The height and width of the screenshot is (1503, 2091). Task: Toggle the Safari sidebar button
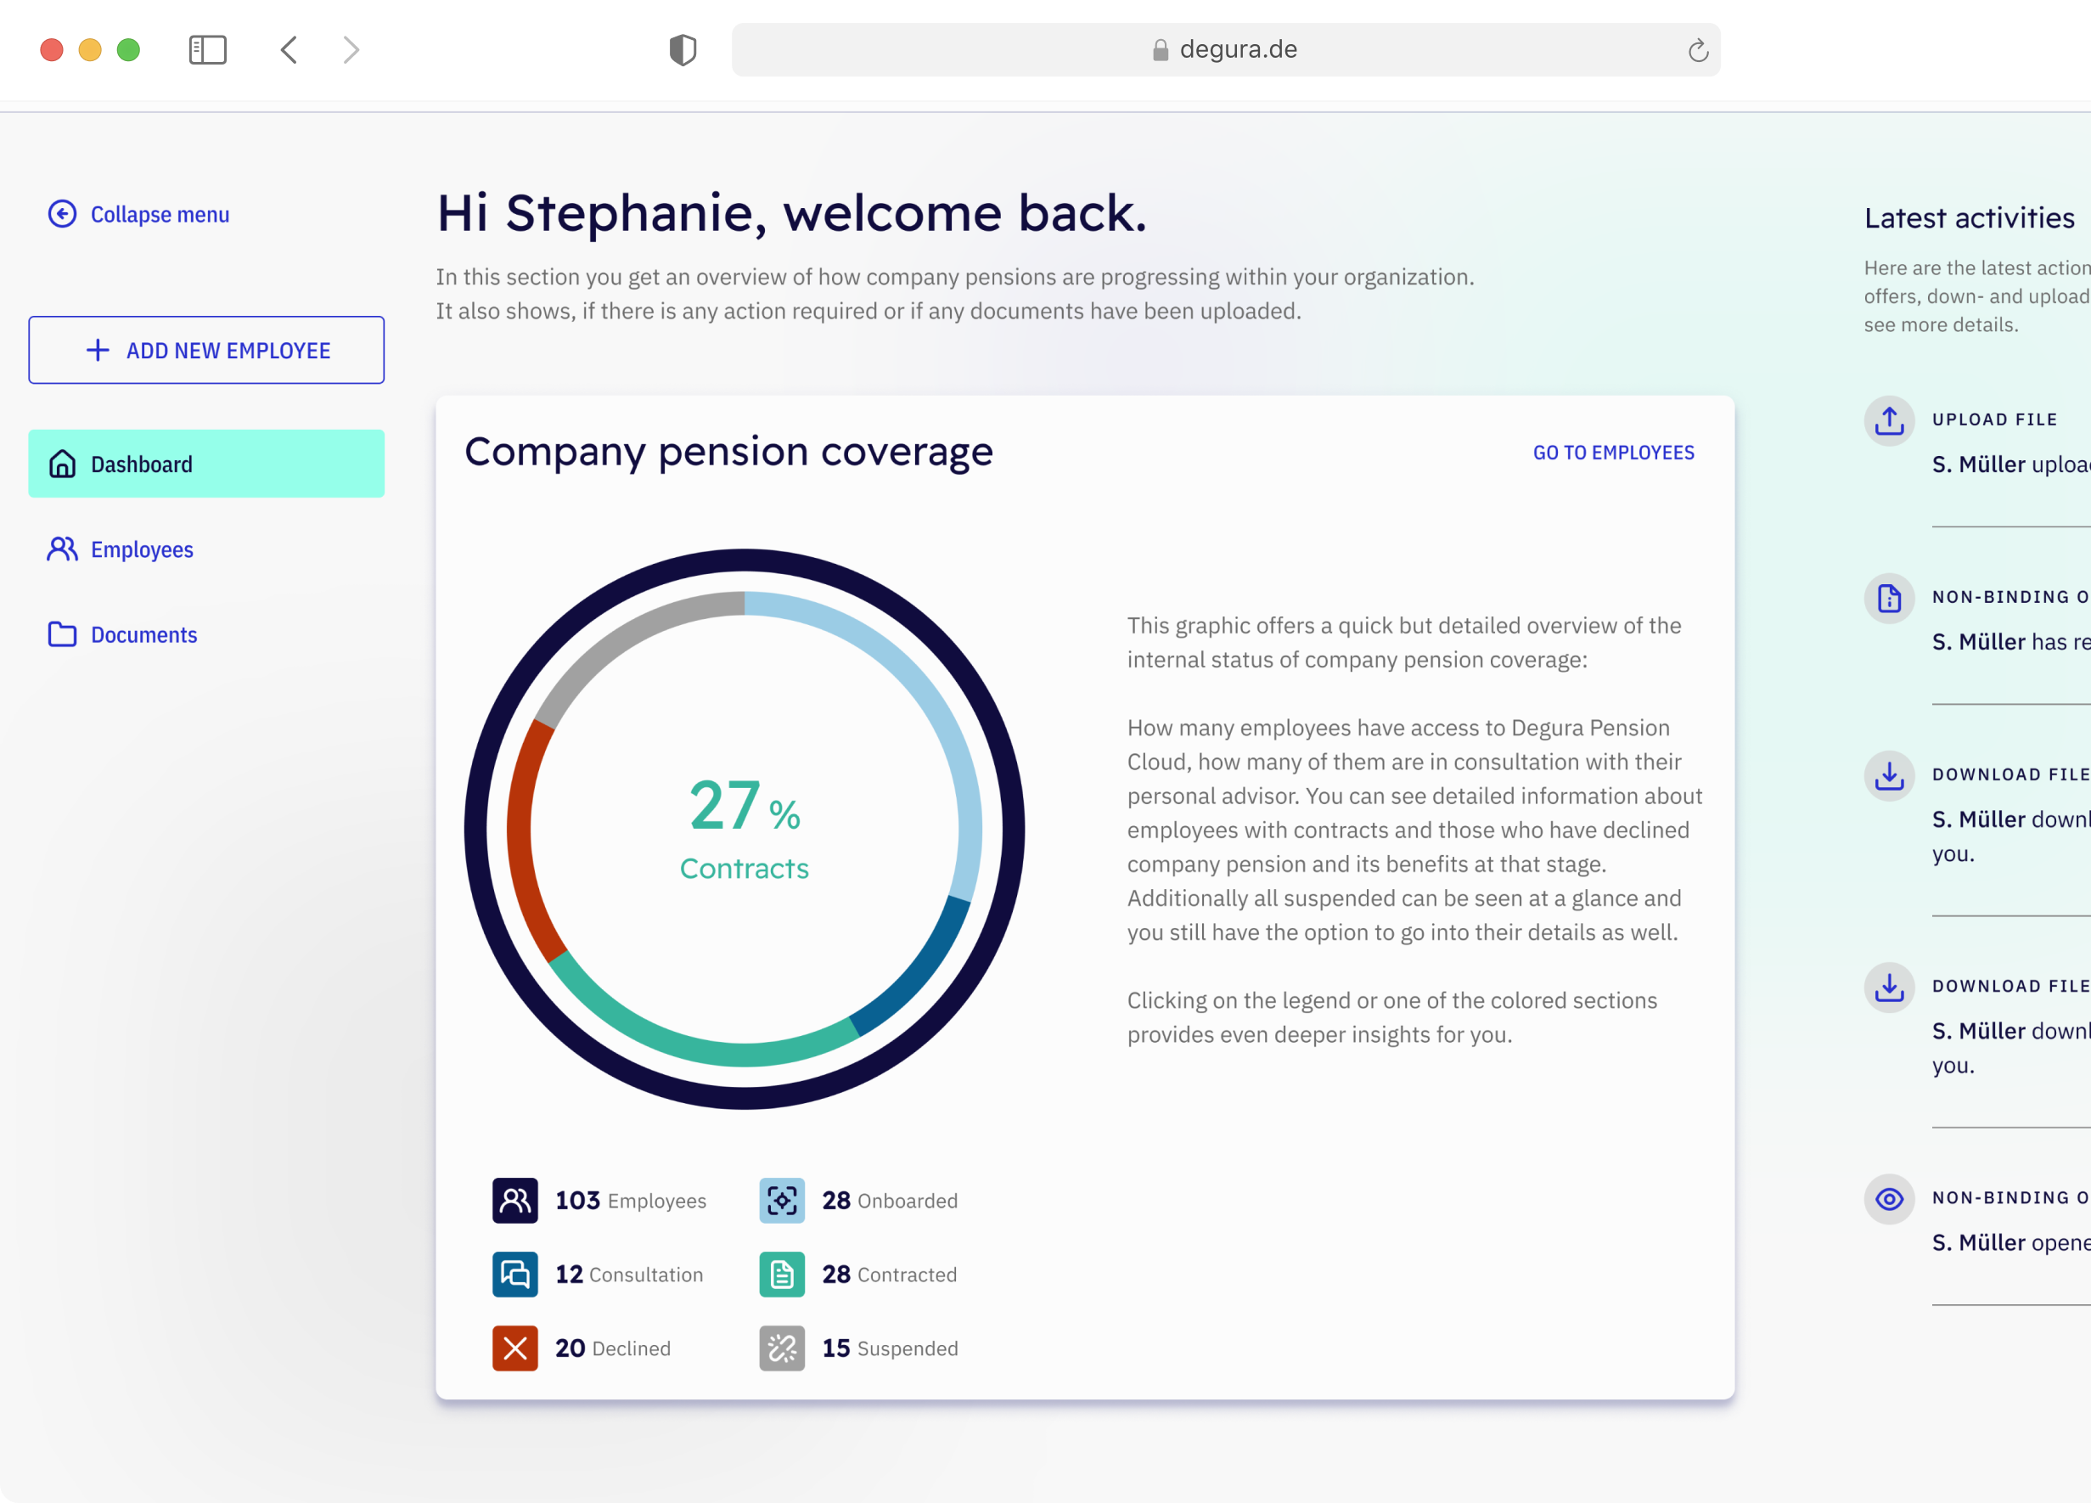[x=207, y=50]
